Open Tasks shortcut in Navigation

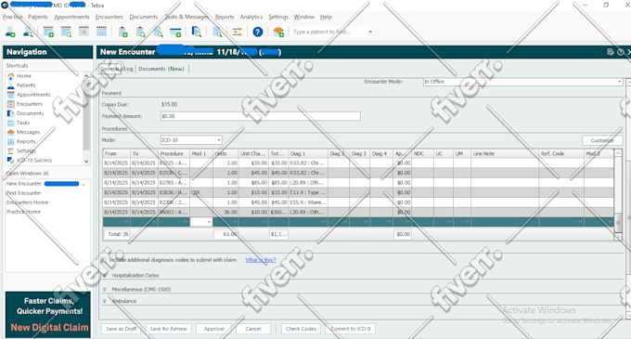coord(23,123)
